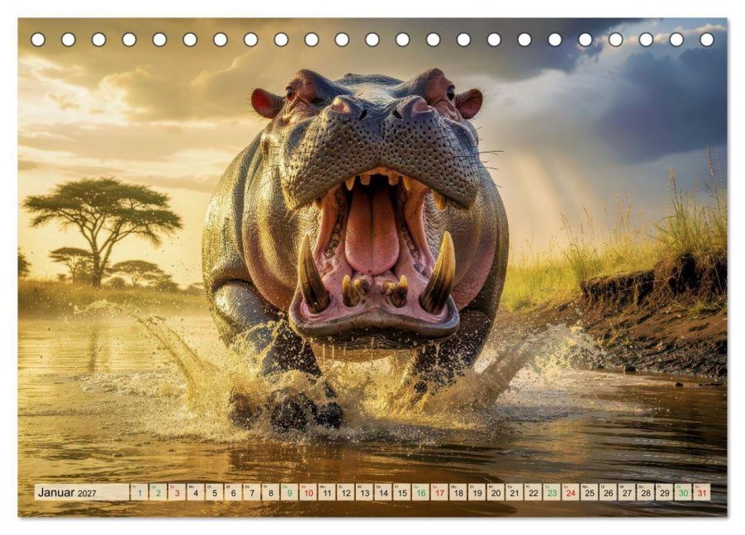Image resolution: width=745 pixels, height=535 pixels.
Task: Pick date 11 in the calendar row
Action: pos(327,492)
